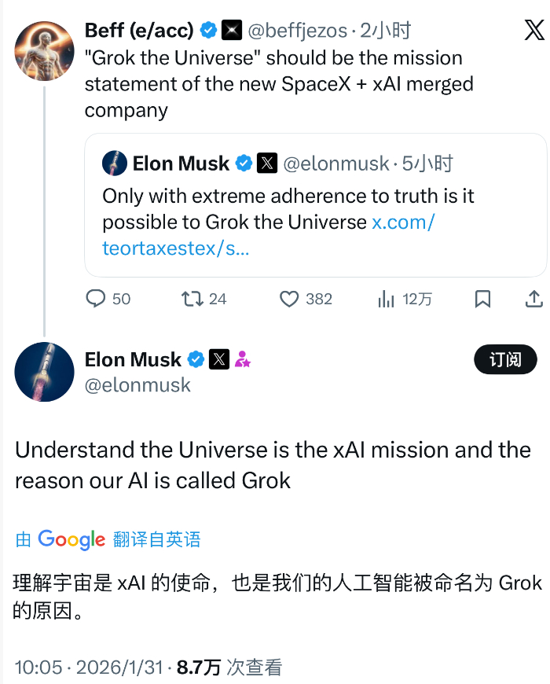
Task: Click Elon Musk name in quoted tweet
Action: pos(181,164)
